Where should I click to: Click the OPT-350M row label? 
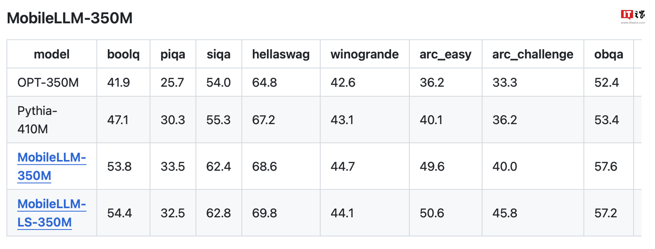(x=48, y=83)
